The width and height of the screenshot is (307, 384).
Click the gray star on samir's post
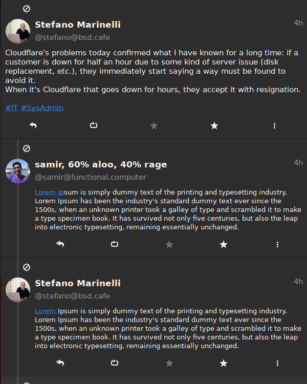tap(169, 245)
